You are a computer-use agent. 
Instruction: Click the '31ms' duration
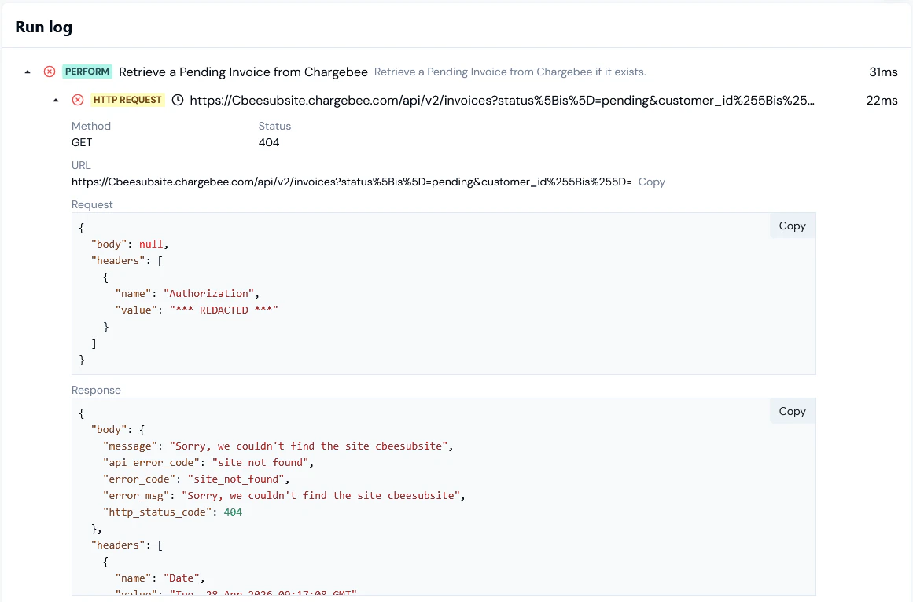click(883, 72)
